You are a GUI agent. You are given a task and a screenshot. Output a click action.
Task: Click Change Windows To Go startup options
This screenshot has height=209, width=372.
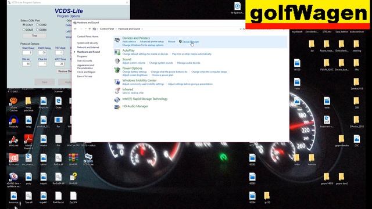coord(143,45)
